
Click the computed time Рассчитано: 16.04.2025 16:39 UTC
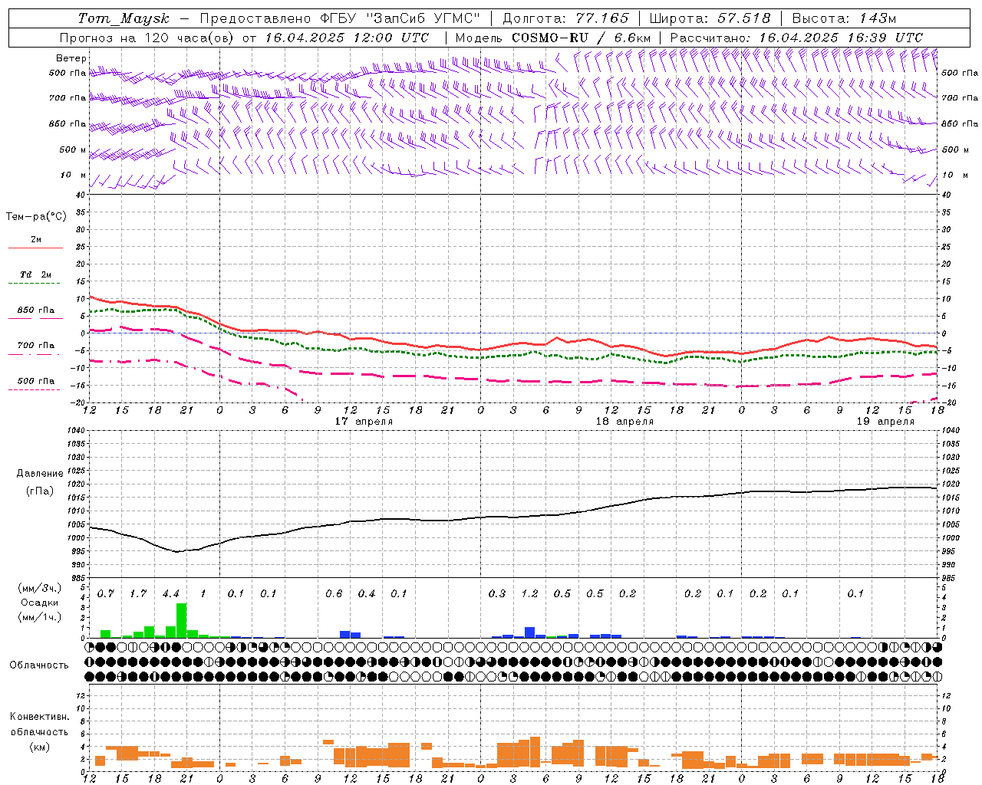[x=797, y=38]
